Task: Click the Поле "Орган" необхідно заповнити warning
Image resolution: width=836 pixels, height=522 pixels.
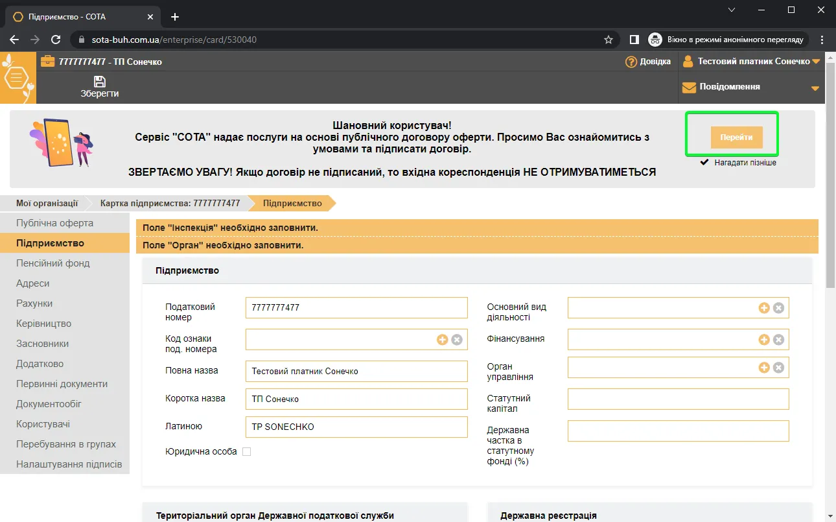Action: (477, 246)
